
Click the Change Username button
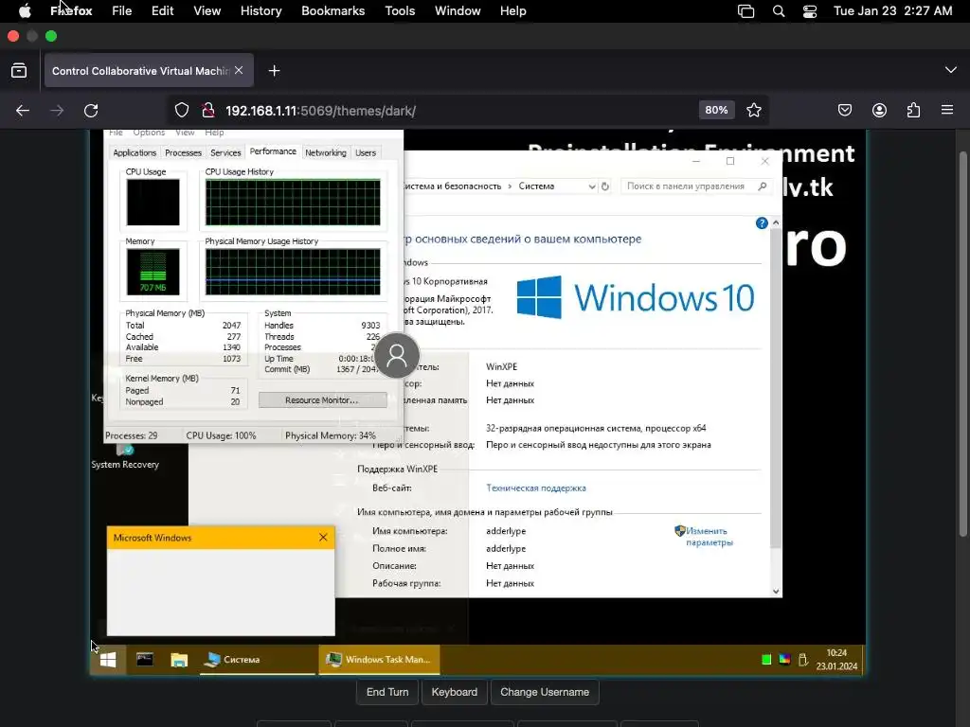[x=545, y=692]
